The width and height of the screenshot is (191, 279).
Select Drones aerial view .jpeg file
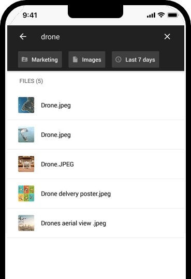click(96, 223)
